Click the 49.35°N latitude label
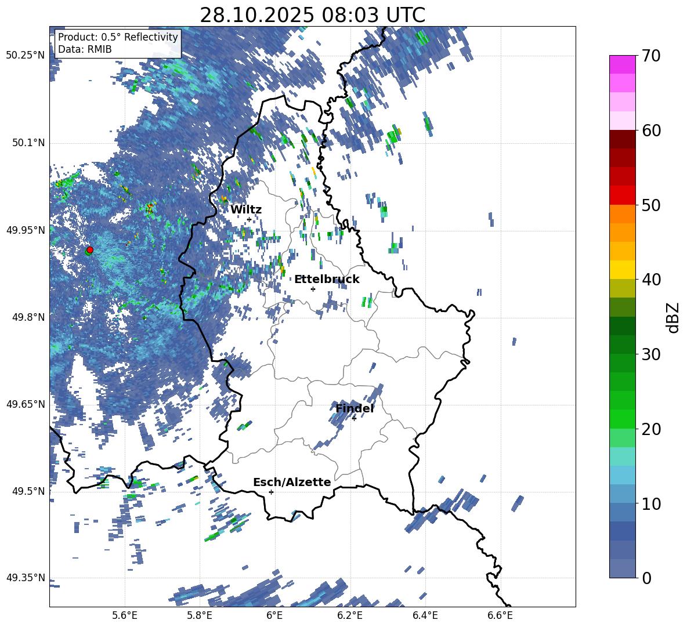687x627 pixels. tap(26, 578)
